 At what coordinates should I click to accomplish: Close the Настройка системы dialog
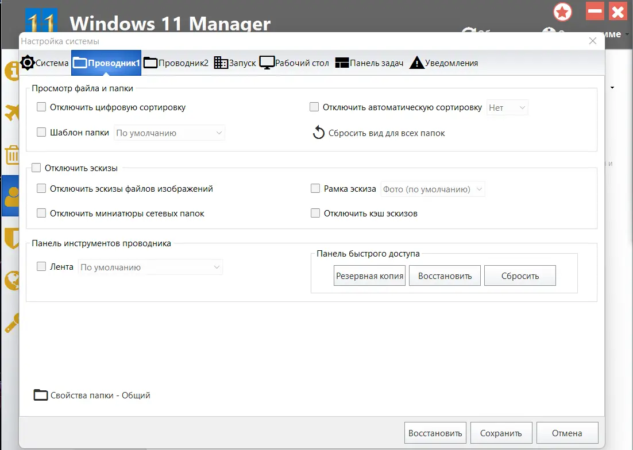click(x=593, y=41)
